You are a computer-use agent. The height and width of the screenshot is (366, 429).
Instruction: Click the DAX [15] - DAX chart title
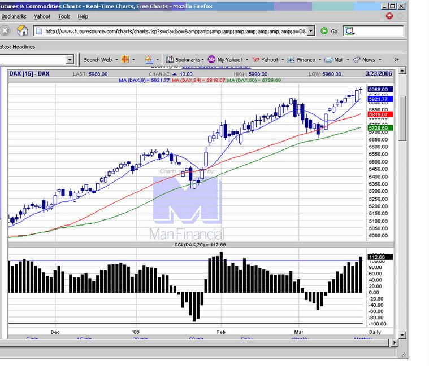29,74
